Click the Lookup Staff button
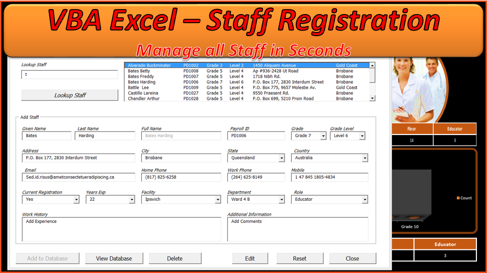The width and height of the screenshot is (487, 273). point(69,95)
